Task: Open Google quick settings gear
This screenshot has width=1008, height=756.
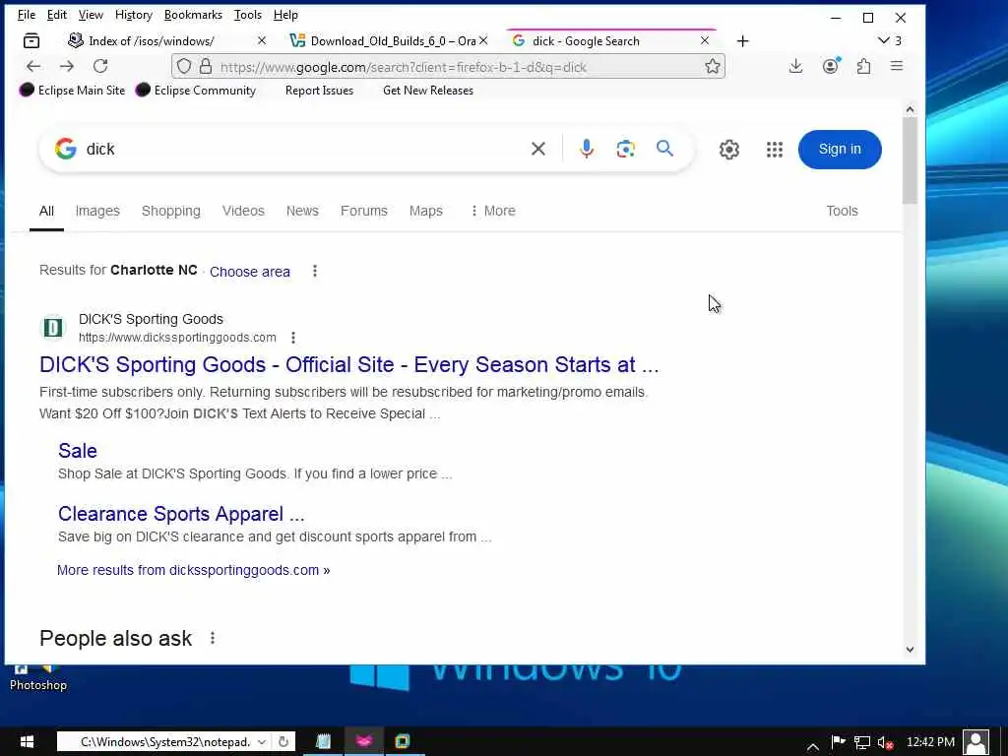Action: pyautogui.click(x=729, y=150)
